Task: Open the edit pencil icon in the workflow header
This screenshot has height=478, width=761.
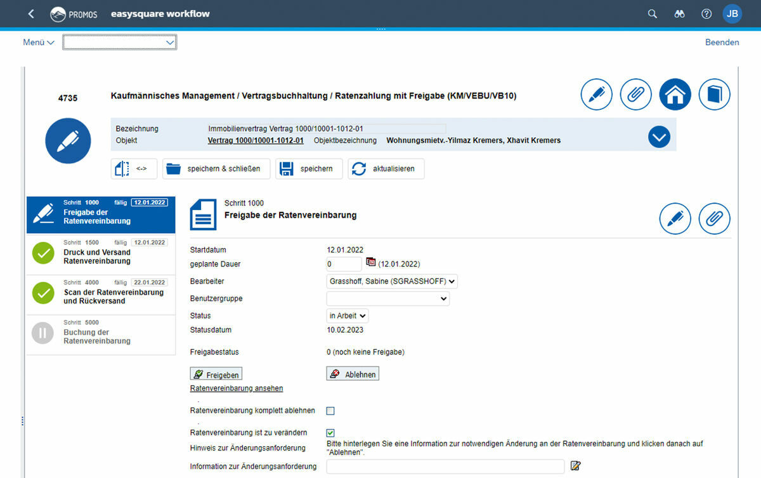Action: point(596,94)
